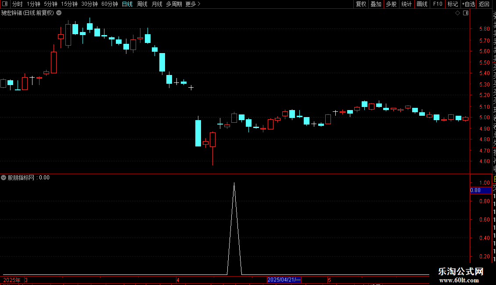Click the 0.88 indicator value label
The image size is (496, 285).
point(481,190)
